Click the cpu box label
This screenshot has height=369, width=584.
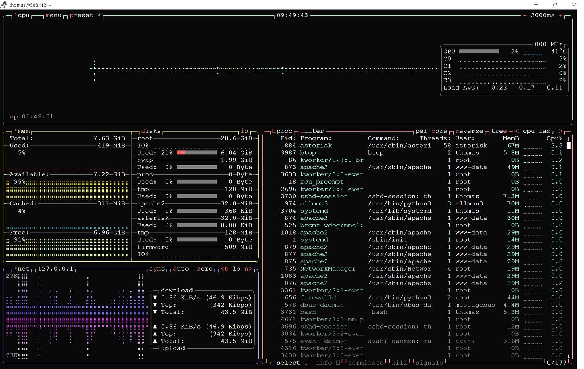[22, 16]
